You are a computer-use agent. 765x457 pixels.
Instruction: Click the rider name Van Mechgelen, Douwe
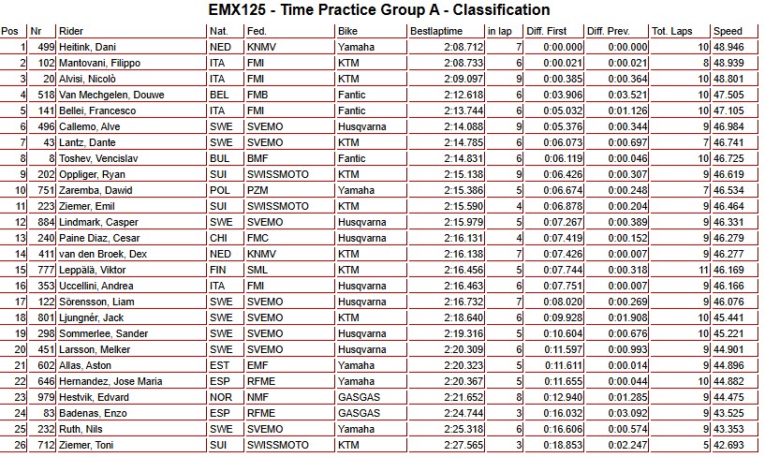click(107, 95)
